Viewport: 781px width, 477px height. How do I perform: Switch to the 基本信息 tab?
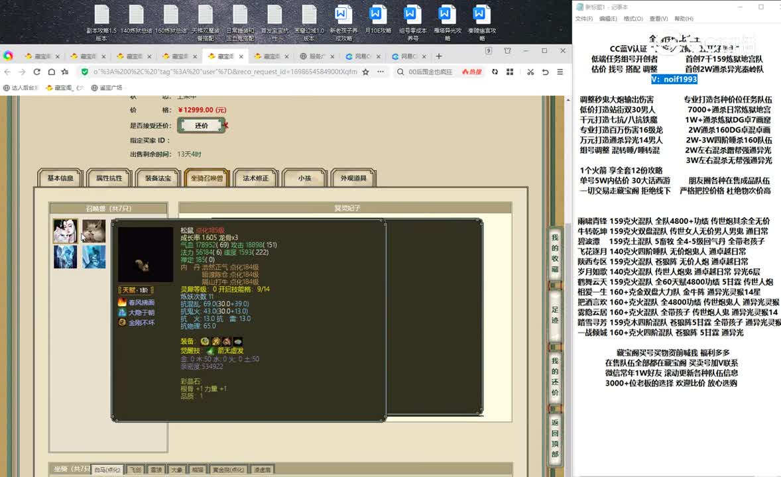[x=60, y=178]
